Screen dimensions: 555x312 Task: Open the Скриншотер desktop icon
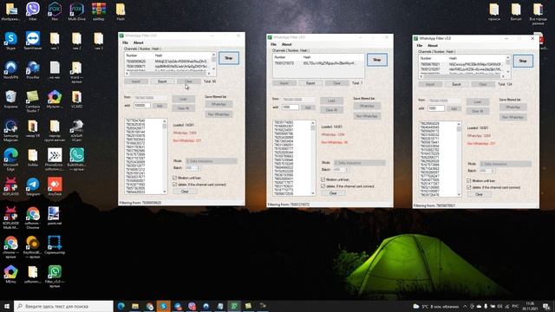click(x=55, y=244)
